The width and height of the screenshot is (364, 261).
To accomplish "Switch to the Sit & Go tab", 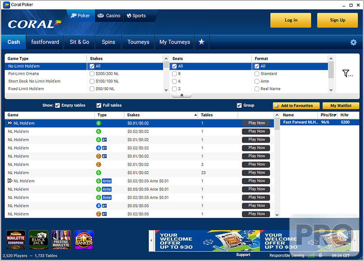I will [79, 42].
